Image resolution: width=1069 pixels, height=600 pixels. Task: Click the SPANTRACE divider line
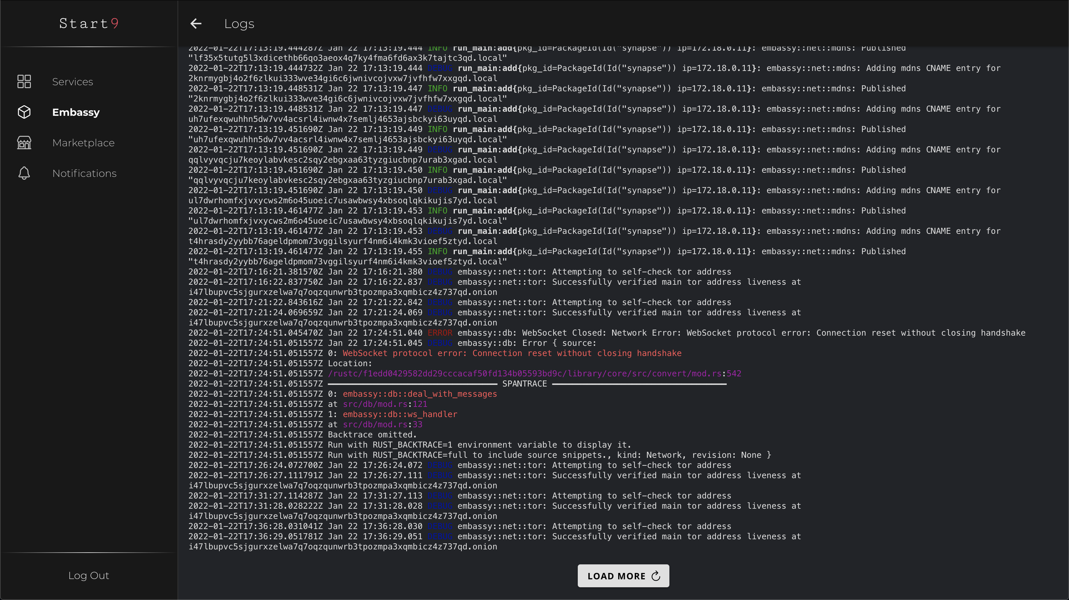(525, 384)
